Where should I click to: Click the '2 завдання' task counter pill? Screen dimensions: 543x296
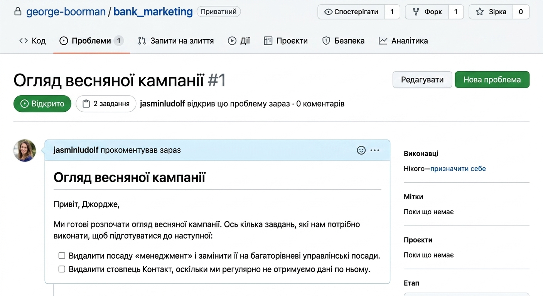106,104
